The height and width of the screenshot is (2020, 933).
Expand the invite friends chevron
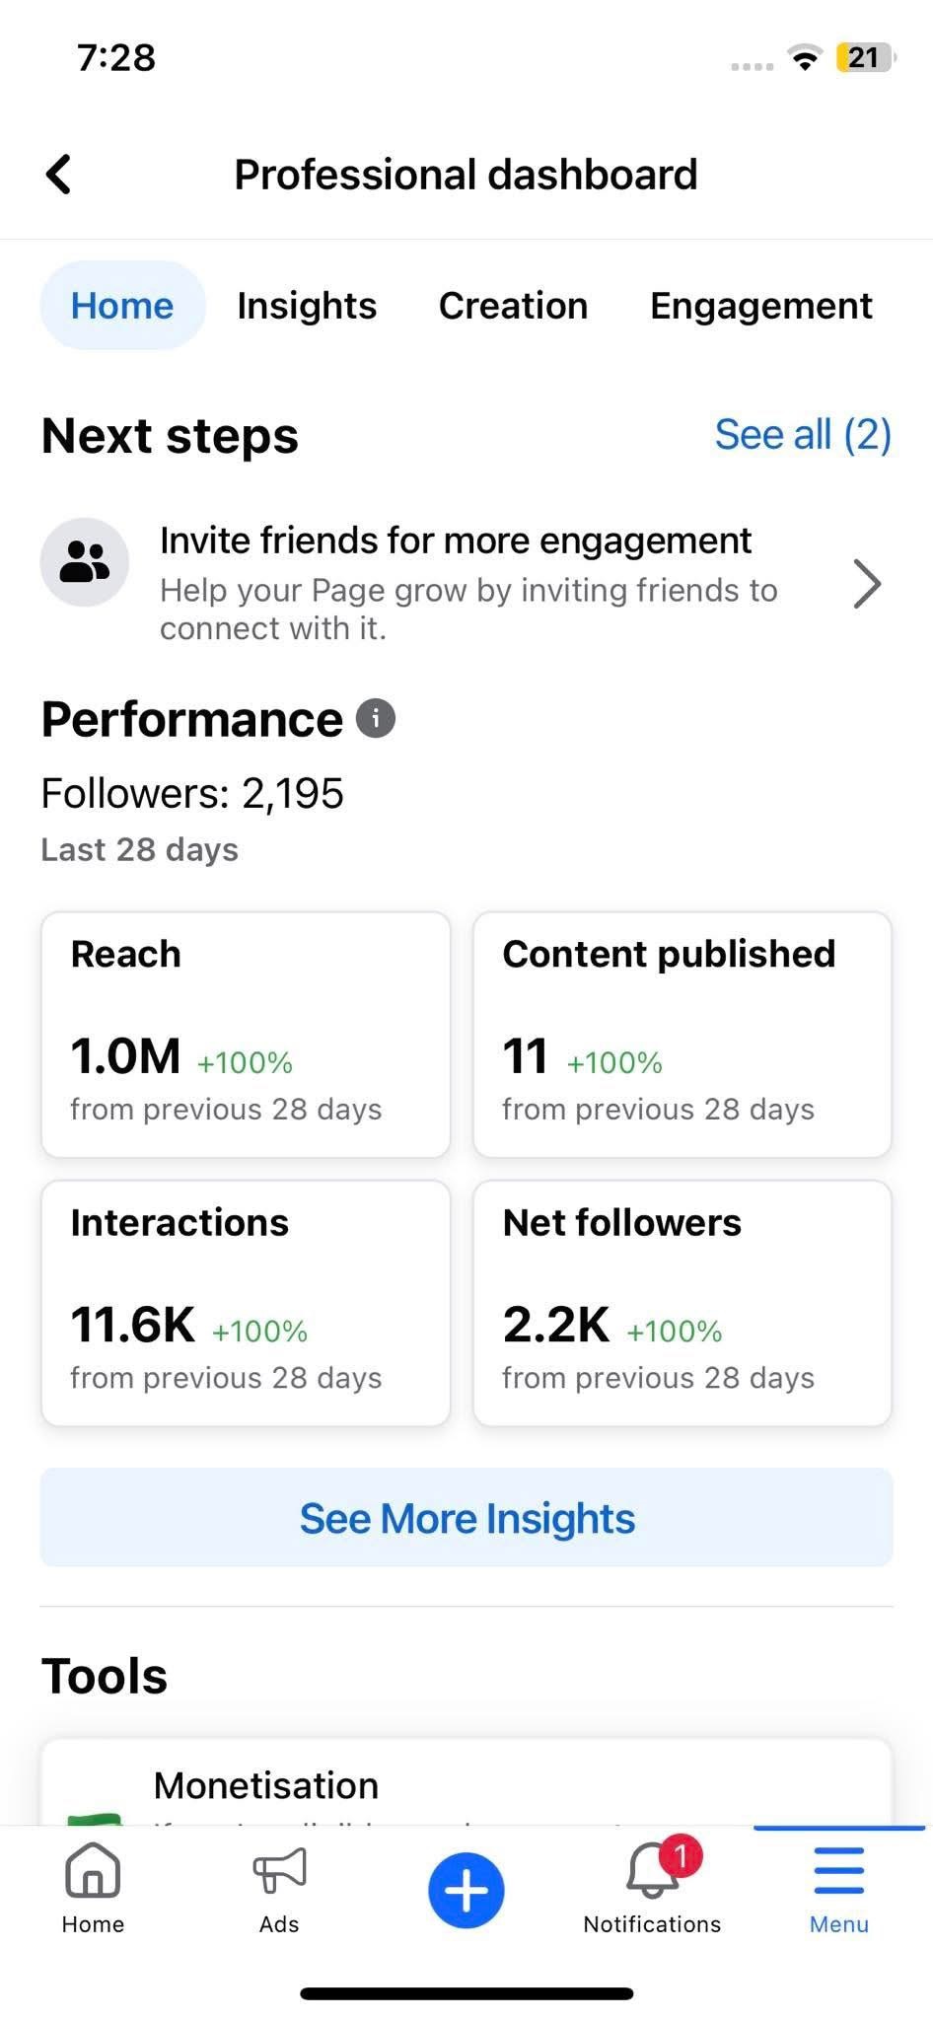[866, 584]
